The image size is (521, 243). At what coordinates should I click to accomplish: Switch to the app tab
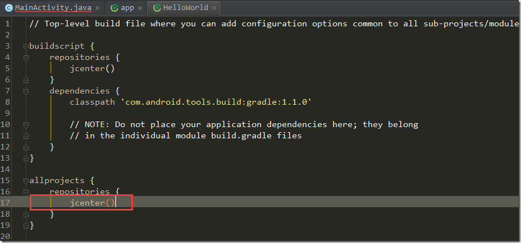(127, 8)
